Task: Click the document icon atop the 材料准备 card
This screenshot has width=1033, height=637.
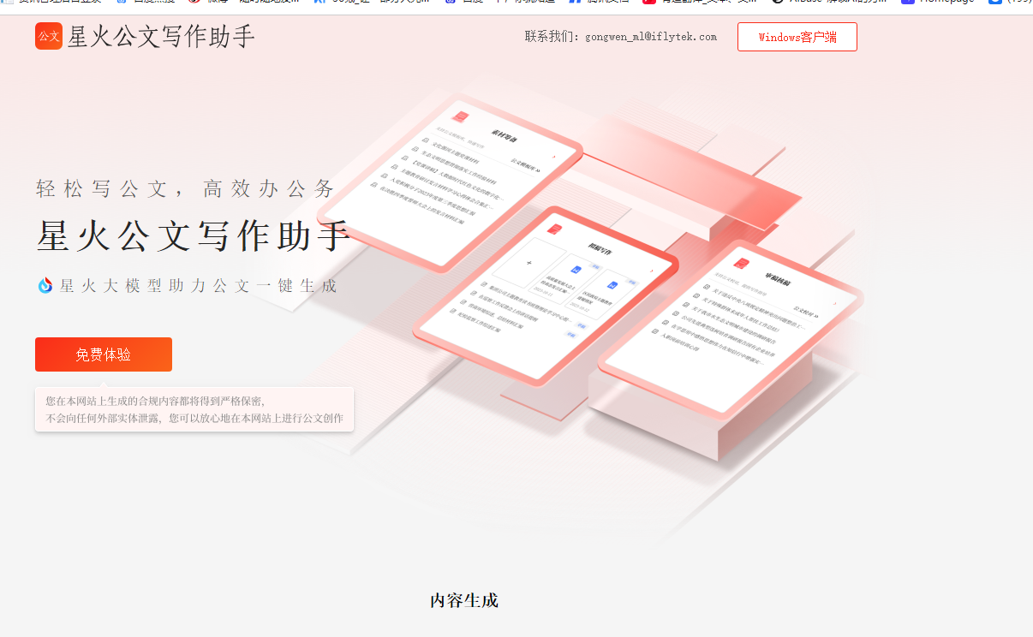Action: coord(460,116)
